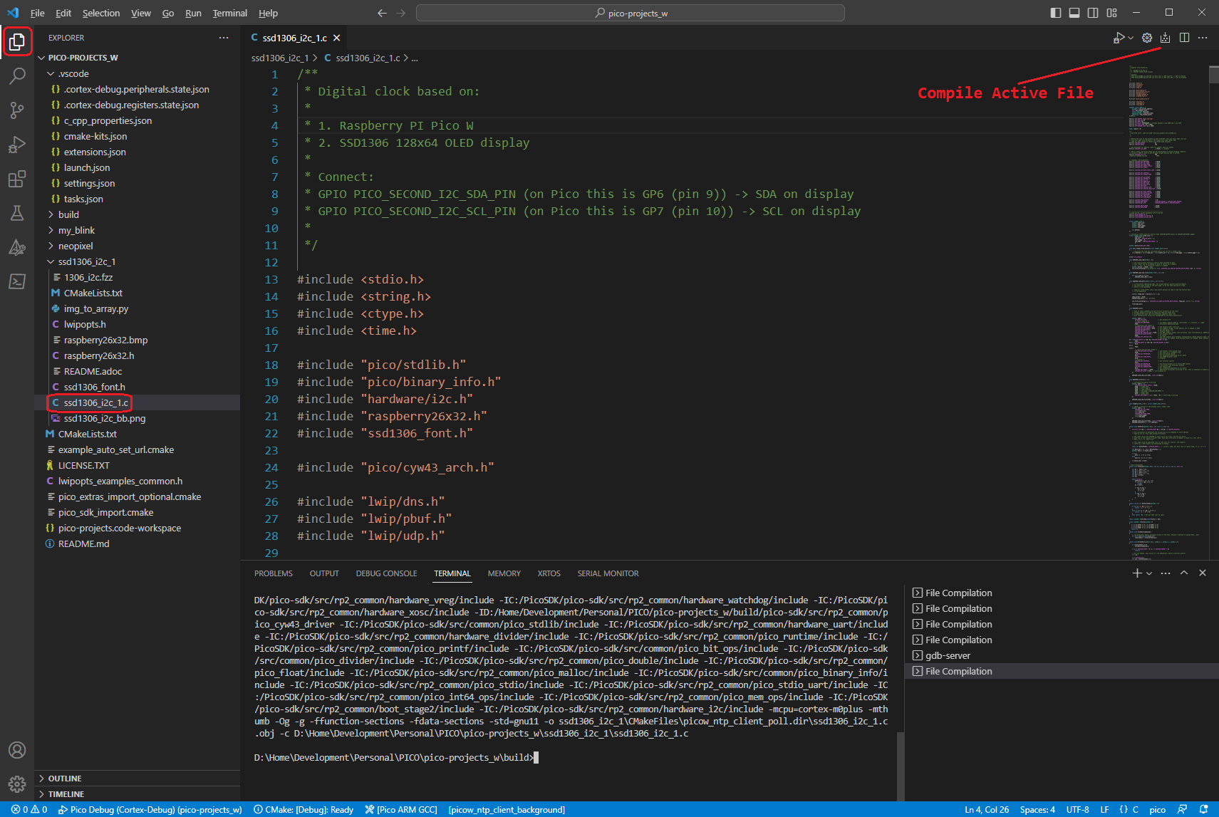The height and width of the screenshot is (817, 1219).
Task: Close the ssd1306_i2c_1.c editor tab
Action: pyautogui.click(x=337, y=38)
